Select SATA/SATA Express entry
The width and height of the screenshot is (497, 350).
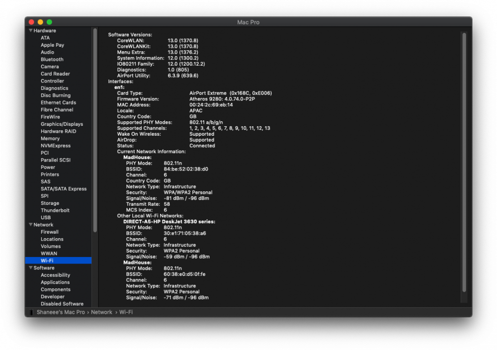(x=64, y=188)
